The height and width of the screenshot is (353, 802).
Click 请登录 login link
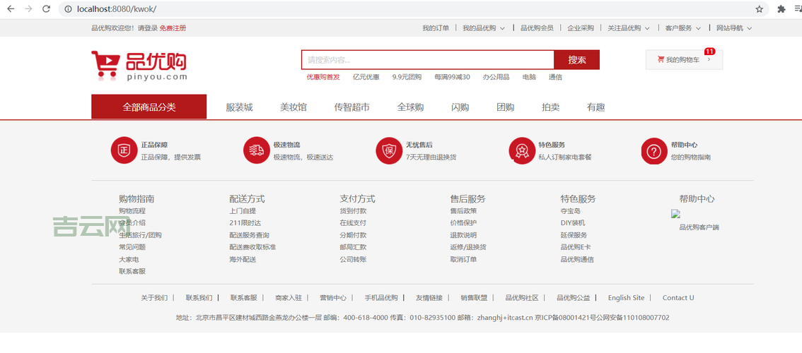pyautogui.click(x=148, y=28)
